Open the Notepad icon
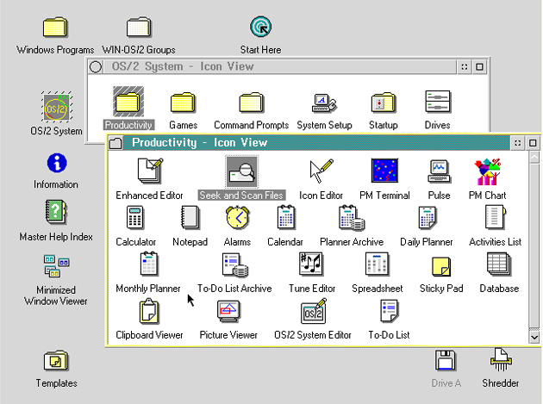The height and width of the screenshot is (404, 543). (x=190, y=217)
